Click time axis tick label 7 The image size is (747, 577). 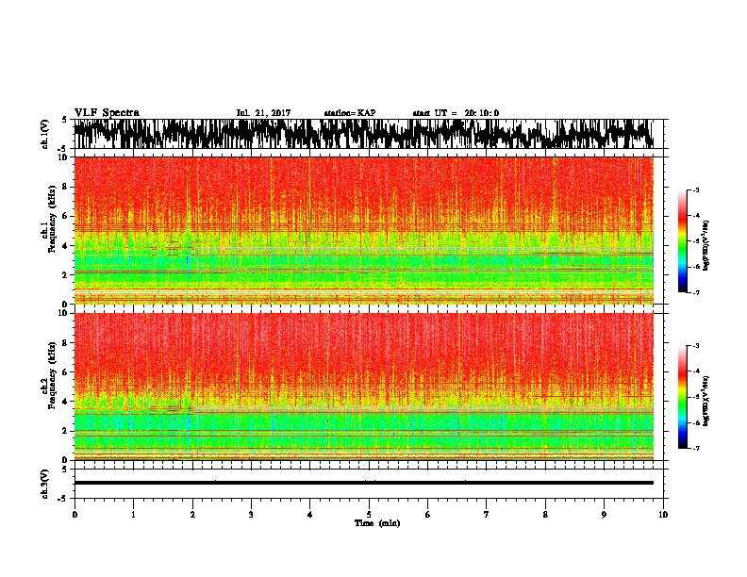[487, 514]
